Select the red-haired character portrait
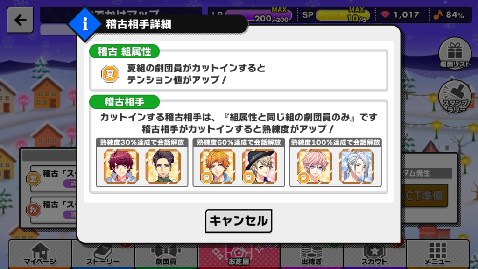Screen dimensions: 478x269 pos(121,167)
